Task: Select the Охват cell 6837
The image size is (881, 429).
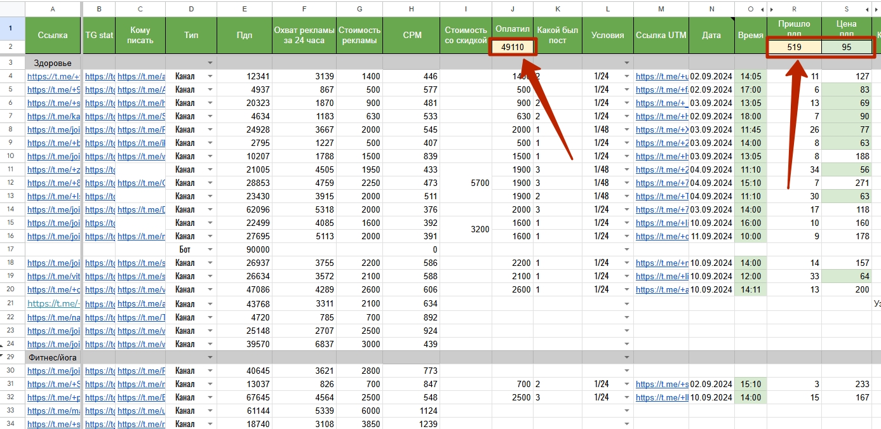Action: (304, 344)
